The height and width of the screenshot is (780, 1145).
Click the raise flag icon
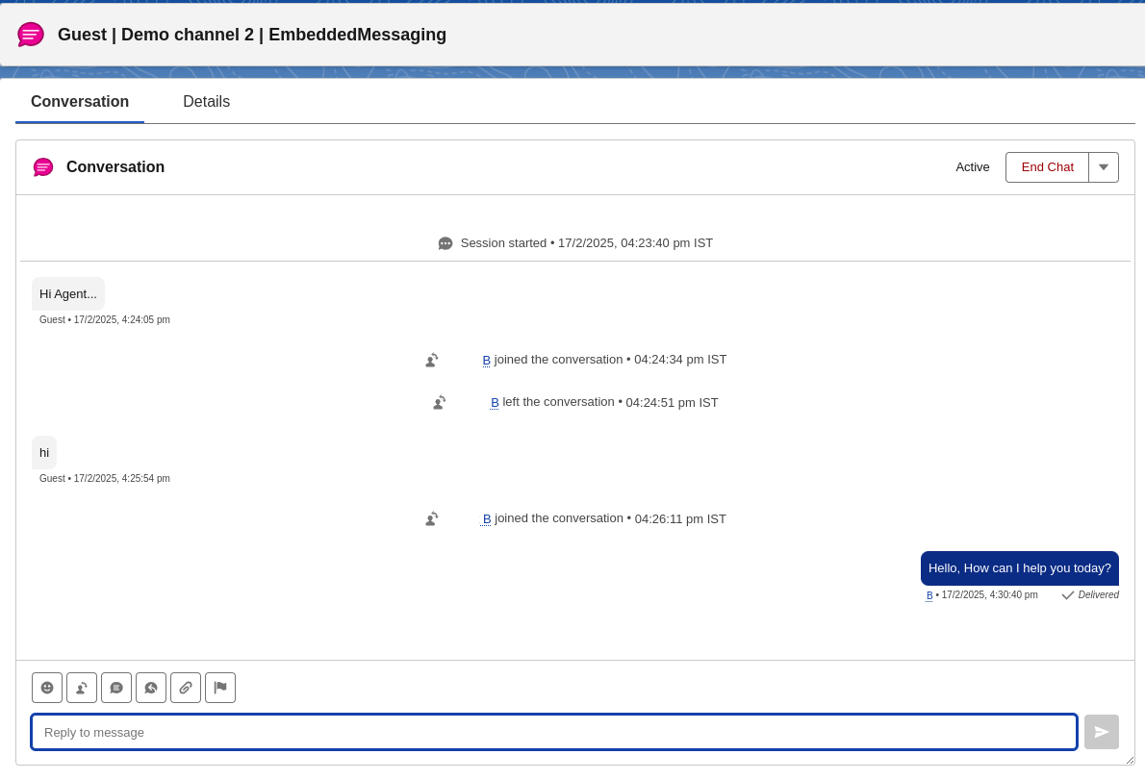coord(220,688)
